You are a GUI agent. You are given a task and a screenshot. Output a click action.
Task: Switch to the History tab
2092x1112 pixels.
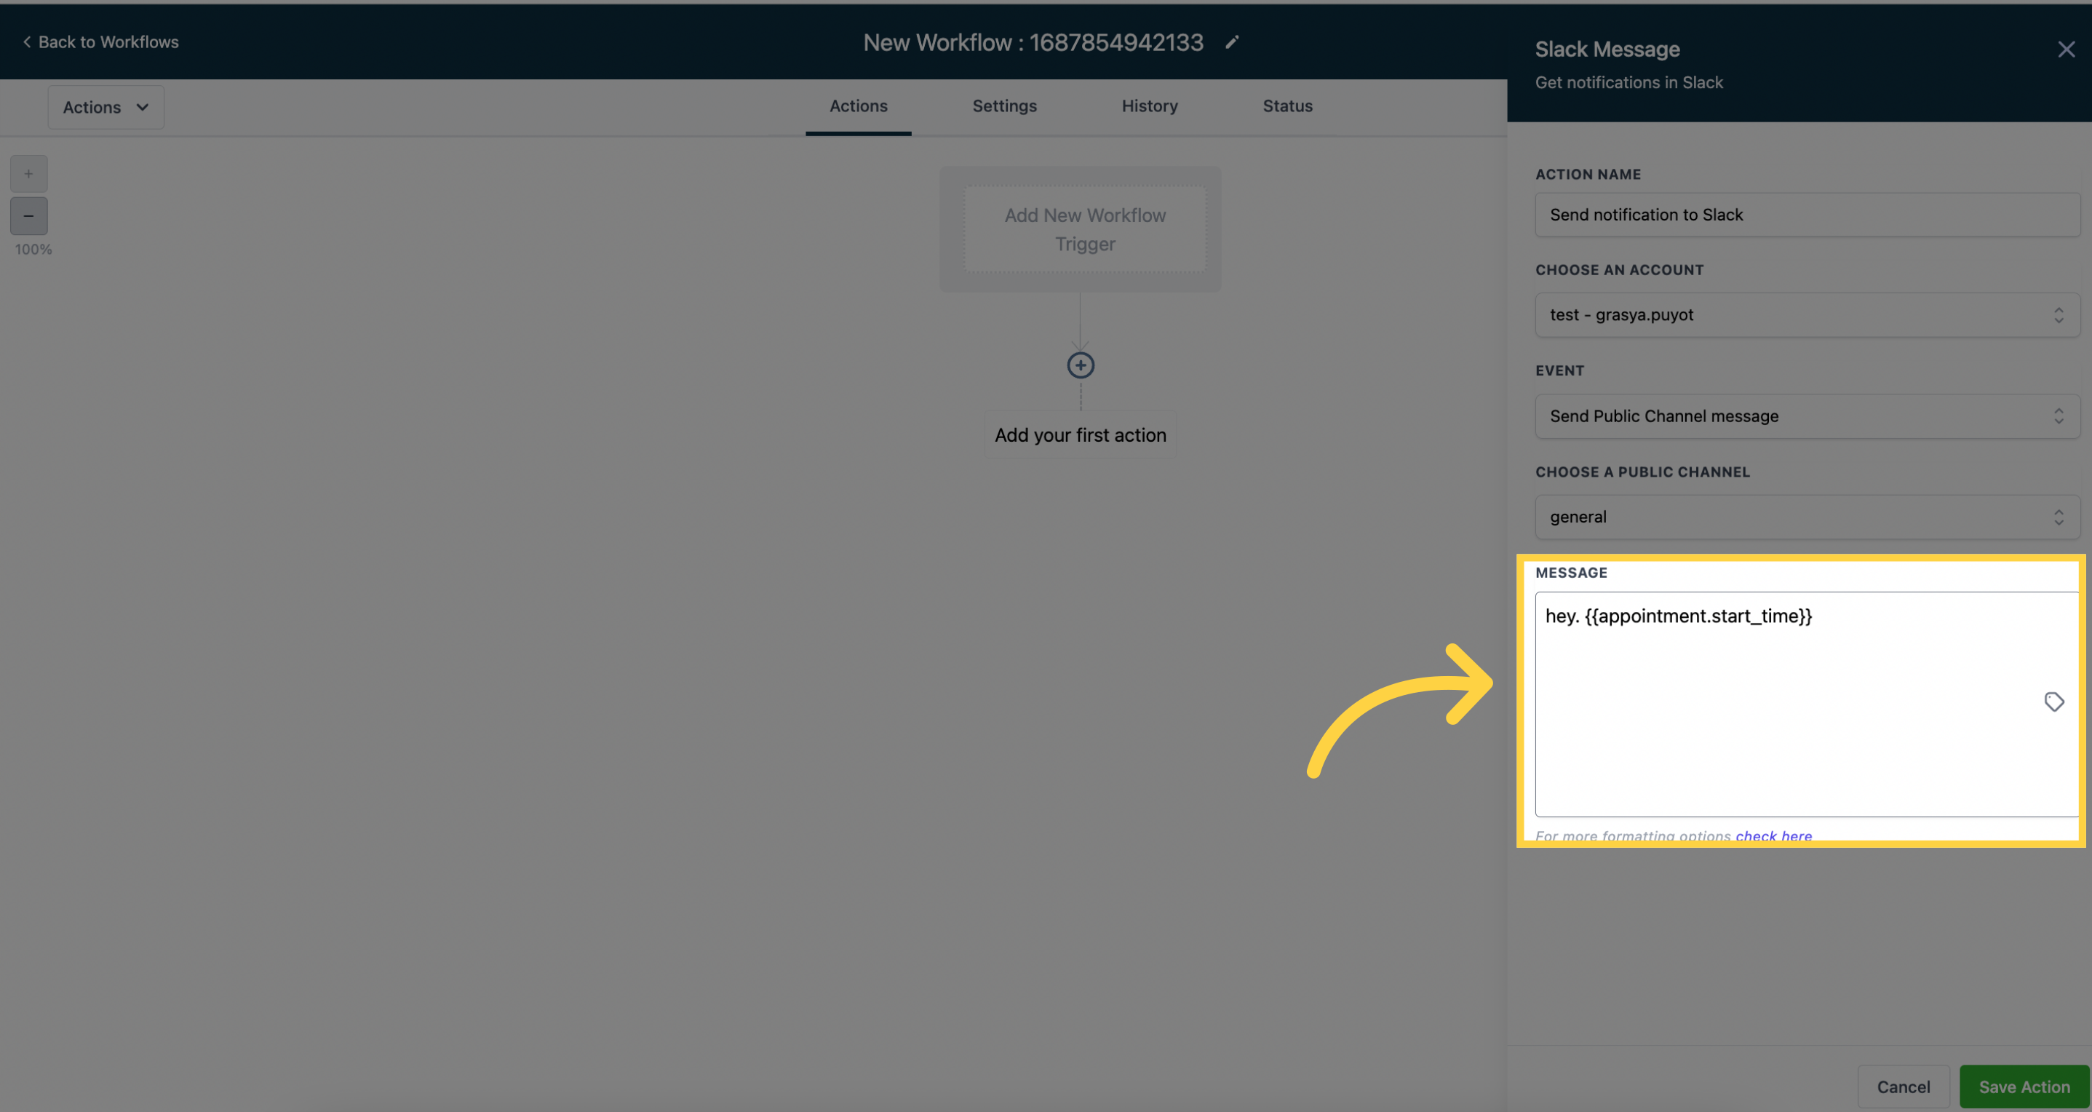point(1150,105)
